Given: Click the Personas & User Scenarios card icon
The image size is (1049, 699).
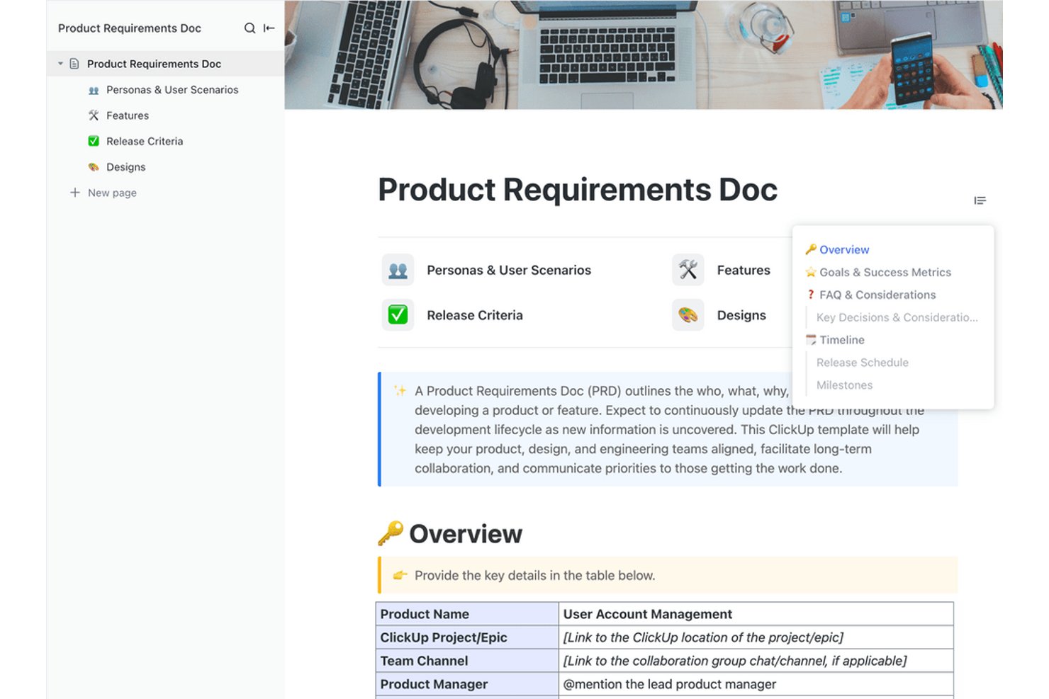Looking at the screenshot, I should [398, 270].
